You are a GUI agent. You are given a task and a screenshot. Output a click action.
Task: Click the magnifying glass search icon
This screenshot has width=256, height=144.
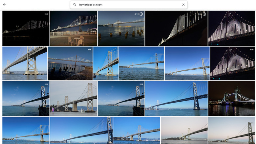click(x=75, y=5)
